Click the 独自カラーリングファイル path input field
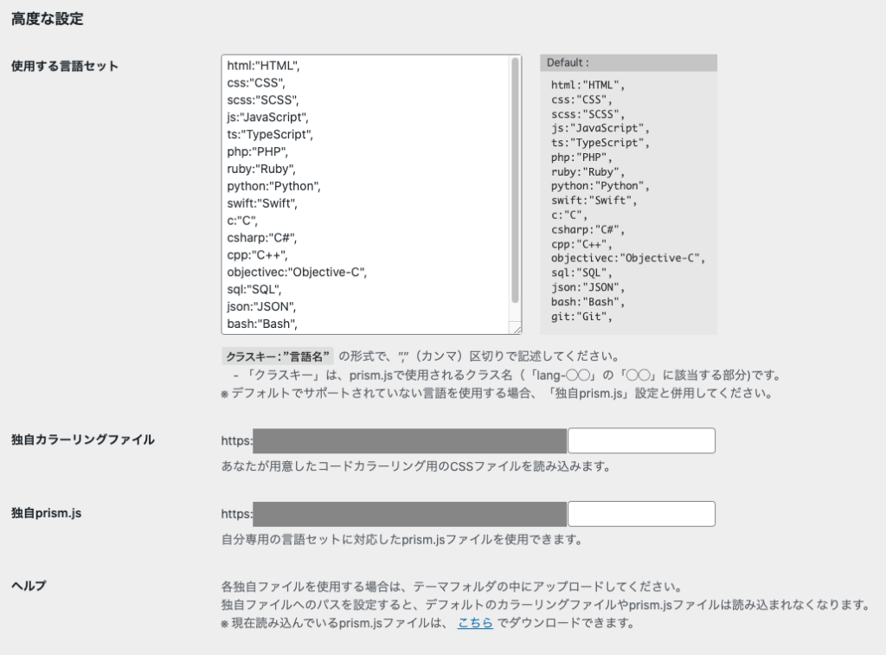The height and width of the screenshot is (655, 886). (641, 440)
